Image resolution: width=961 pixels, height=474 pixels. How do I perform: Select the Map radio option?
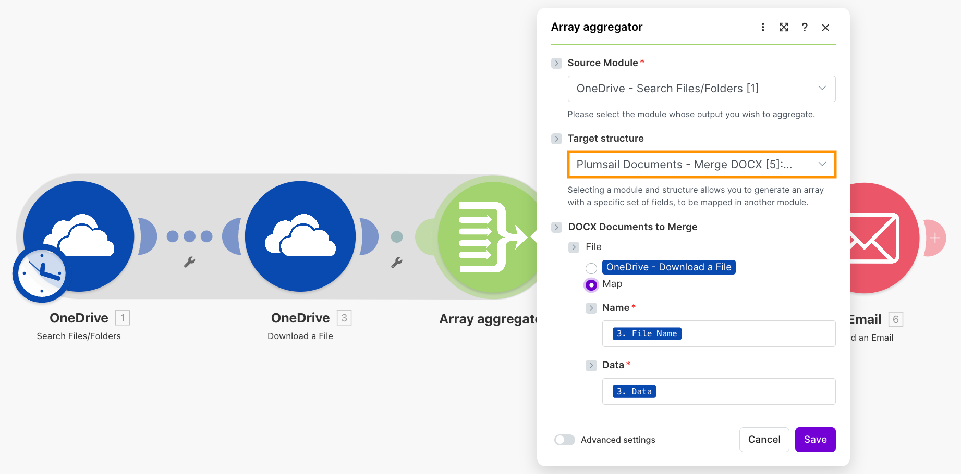tap(591, 285)
